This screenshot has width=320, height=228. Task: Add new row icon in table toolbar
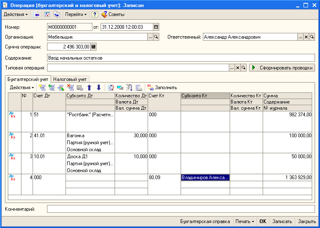(42, 88)
